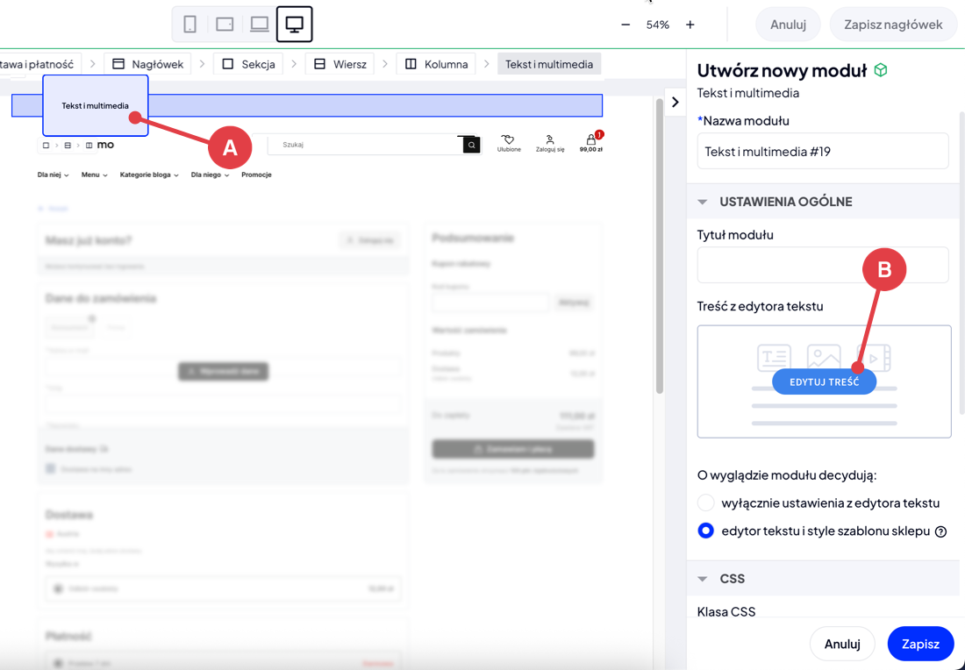965x670 pixels.
Task: Click green cube icon beside module title
Action: [x=881, y=70]
